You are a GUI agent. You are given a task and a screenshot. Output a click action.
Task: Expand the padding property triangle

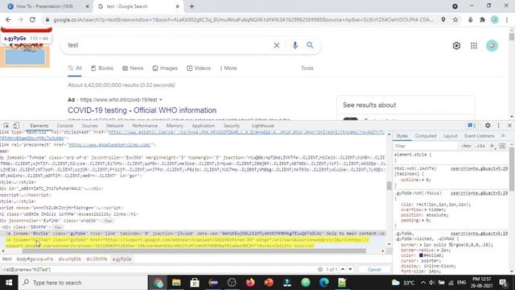pos(423,220)
